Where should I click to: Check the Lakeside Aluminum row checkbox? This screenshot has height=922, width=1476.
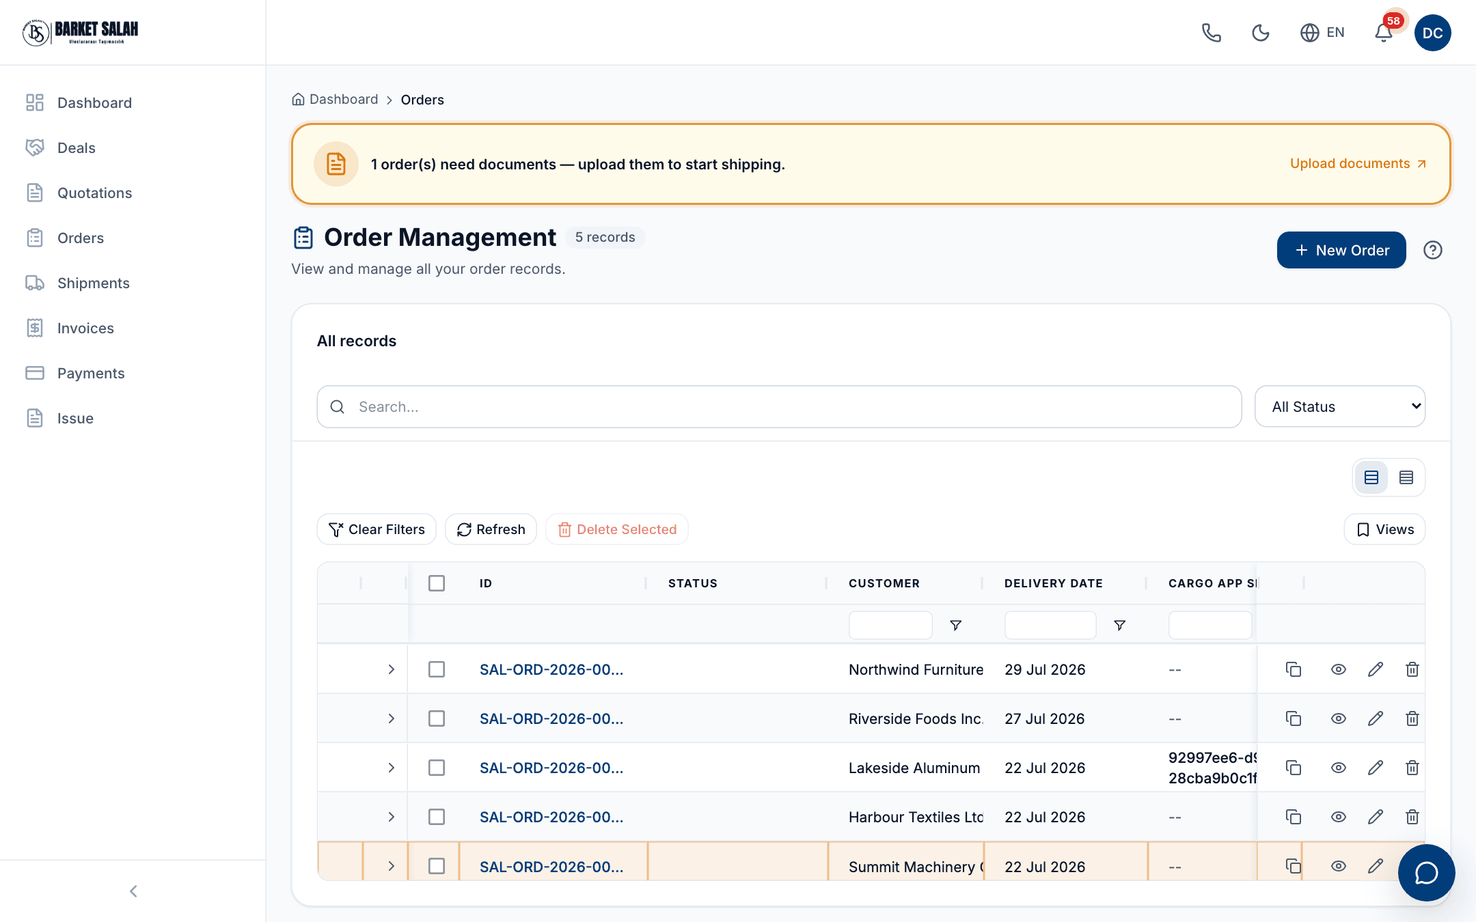[x=437, y=768]
